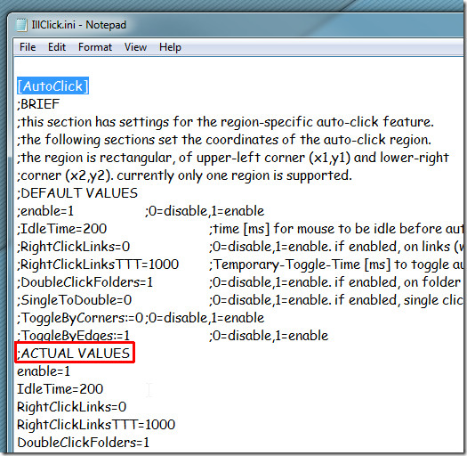Click the uncommented IdleTime=200 line
The height and width of the screenshot is (456, 467).
(60, 389)
